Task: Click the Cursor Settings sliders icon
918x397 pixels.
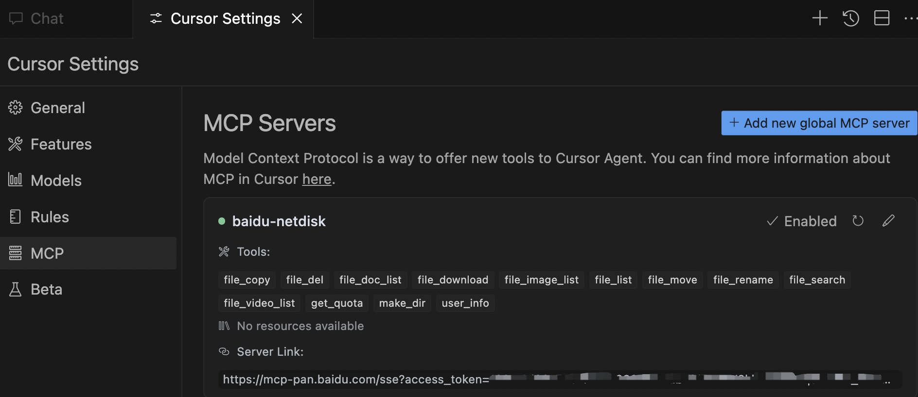Action: pyautogui.click(x=156, y=18)
